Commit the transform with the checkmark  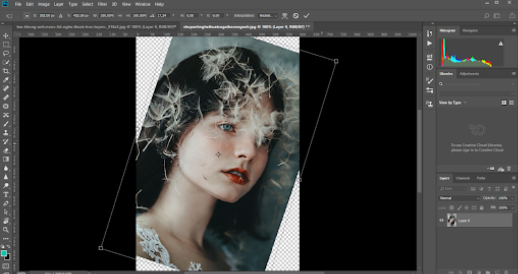click(307, 15)
